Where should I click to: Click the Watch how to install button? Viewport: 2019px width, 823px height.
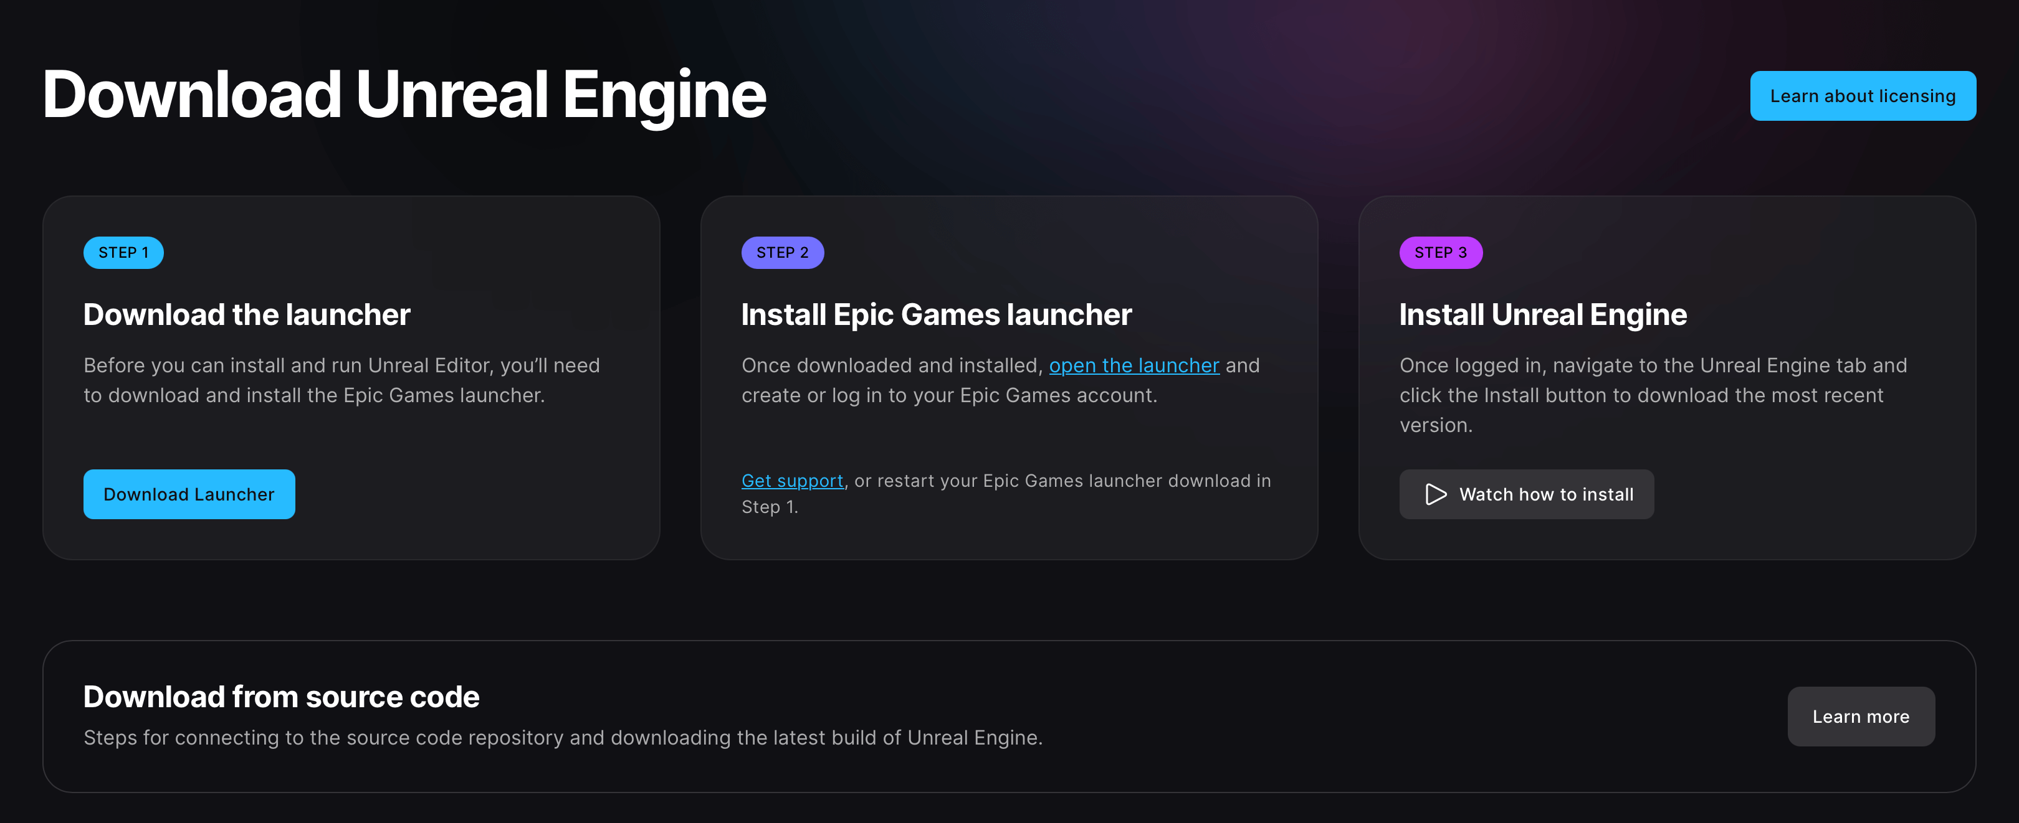point(1526,494)
